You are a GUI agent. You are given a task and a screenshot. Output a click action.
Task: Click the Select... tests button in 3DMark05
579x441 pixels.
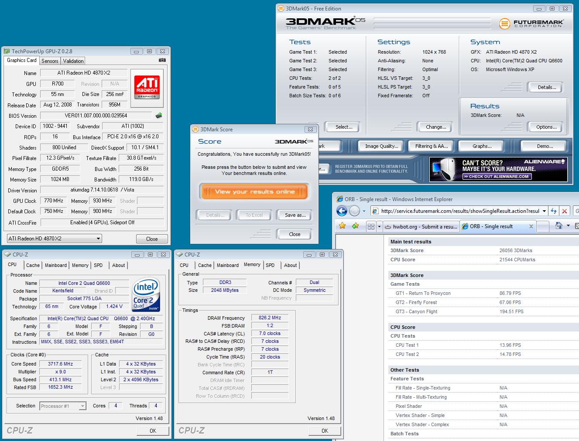point(344,127)
